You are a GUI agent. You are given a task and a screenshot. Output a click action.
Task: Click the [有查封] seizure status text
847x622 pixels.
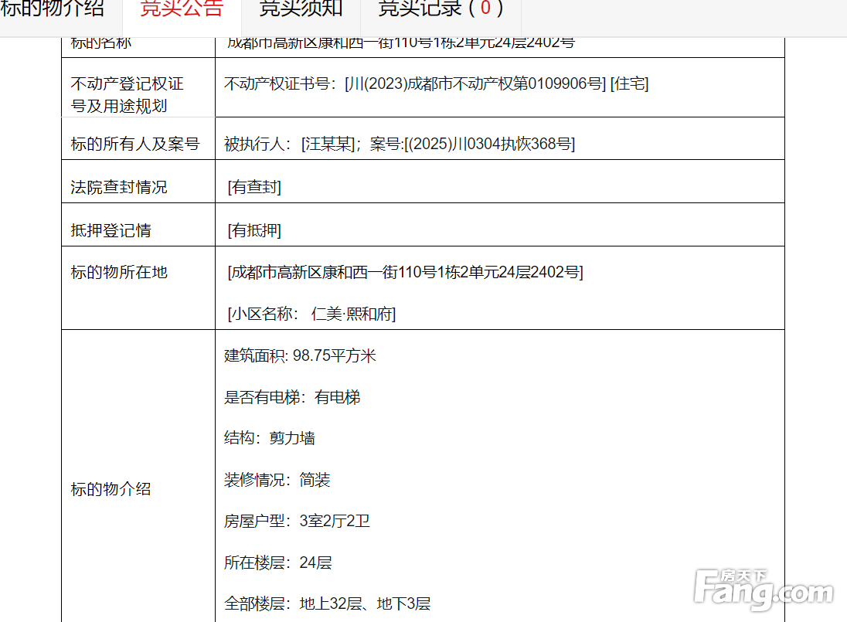pyautogui.click(x=254, y=187)
